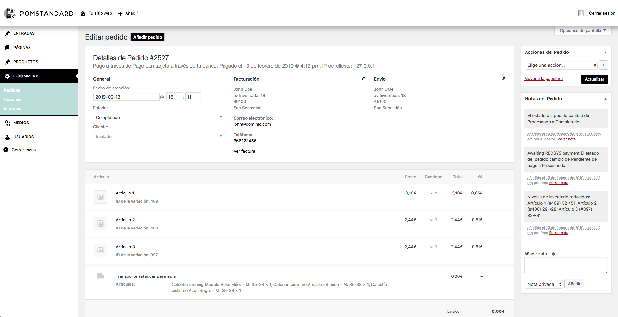618x317 pixels.
Task: Collapse the Notas del Pedido panel
Action: (605, 99)
